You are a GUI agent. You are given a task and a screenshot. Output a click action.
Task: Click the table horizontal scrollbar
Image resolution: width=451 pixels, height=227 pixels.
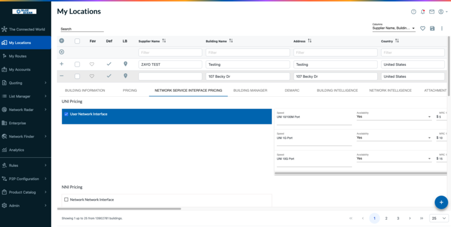(x=119, y=208)
